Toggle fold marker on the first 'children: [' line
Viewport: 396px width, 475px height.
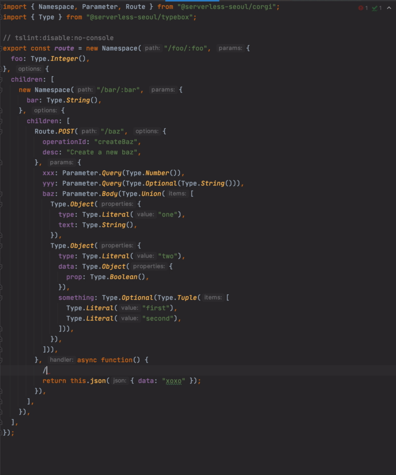click(1, 80)
